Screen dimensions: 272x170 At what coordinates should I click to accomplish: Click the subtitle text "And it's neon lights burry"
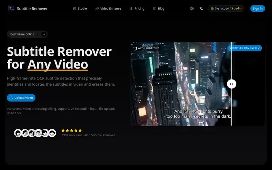coord(198,111)
